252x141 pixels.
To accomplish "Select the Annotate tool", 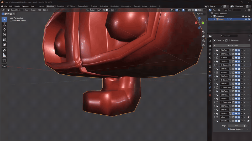I will (x=4, y=50).
